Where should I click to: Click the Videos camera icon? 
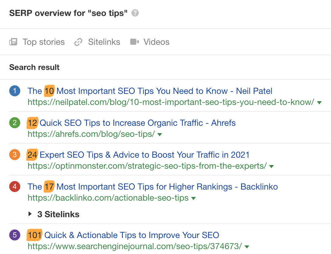click(x=134, y=42)
